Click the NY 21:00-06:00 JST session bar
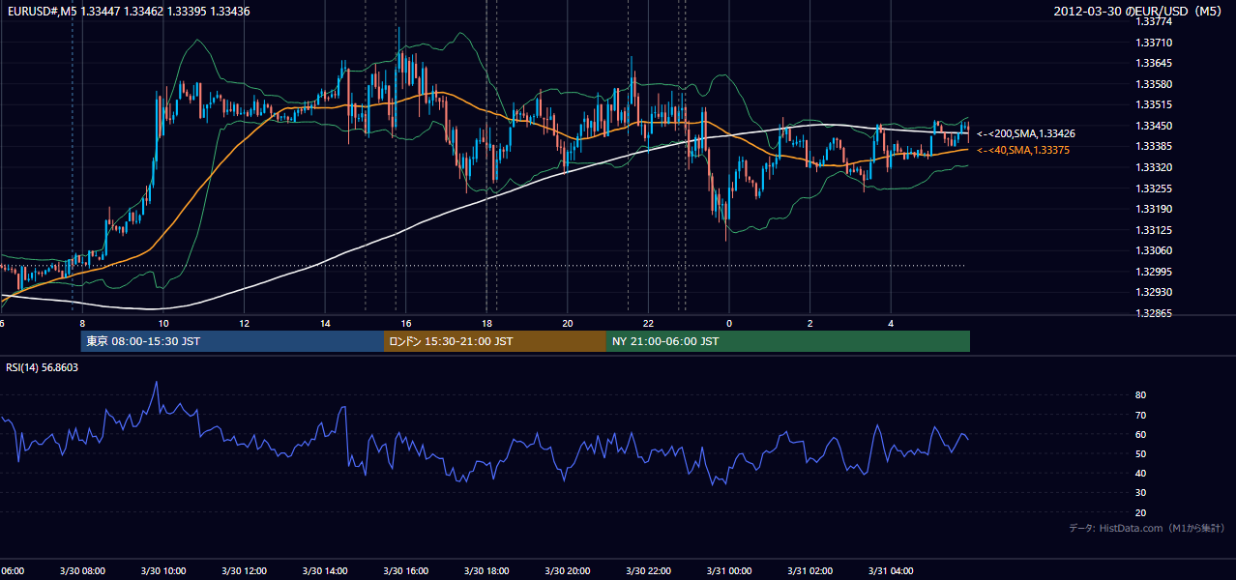1236x580 pixels. [x=788, y=341]
